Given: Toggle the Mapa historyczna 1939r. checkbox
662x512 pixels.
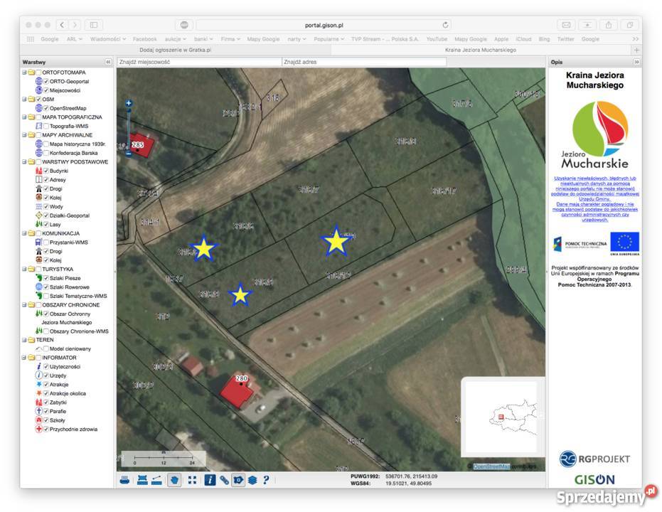Looking at the screenshot, I should [x=46, y=144].
